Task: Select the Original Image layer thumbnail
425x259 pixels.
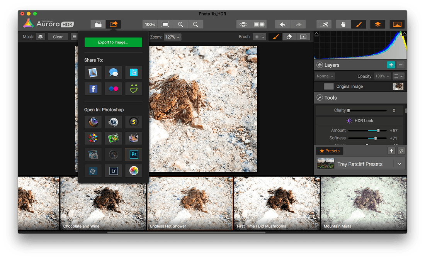Action: (398, 86)
